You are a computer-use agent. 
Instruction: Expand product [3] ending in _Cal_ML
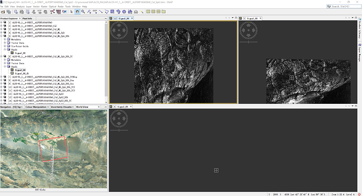[x=2, y=29]
